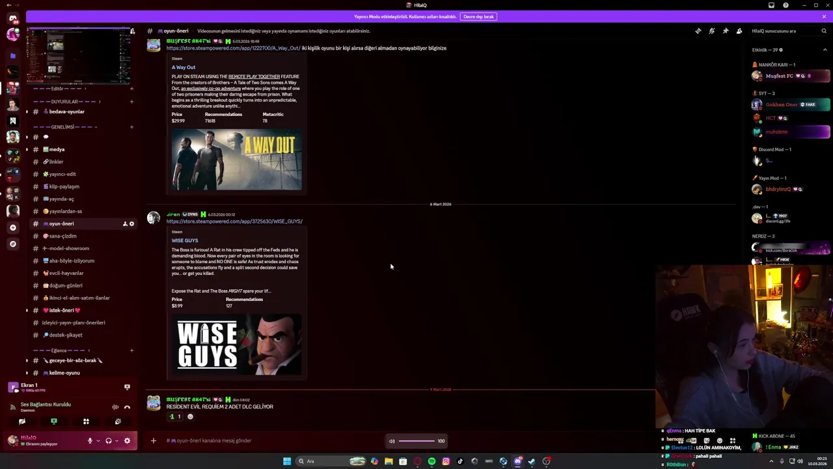Show pinned messages via pin icon
Screen dimensions: 833x469
click(x=726, y=31)
